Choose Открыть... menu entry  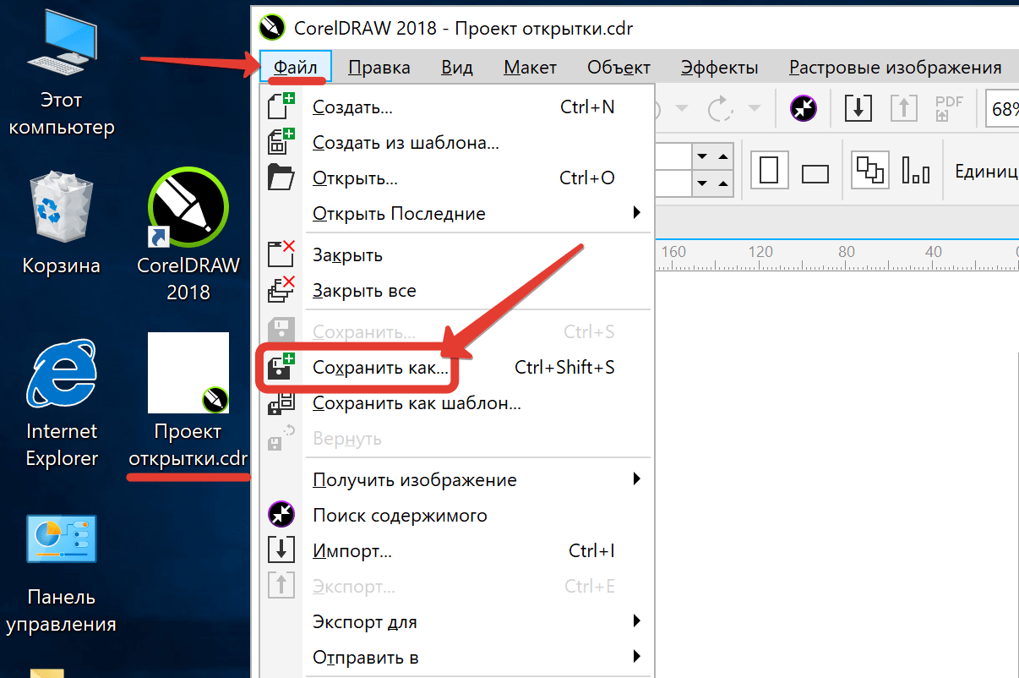tap(455, 178)
